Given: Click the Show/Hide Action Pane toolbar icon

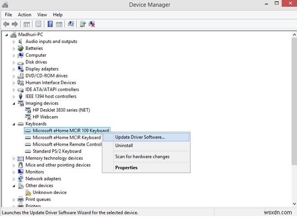Looking at the screenshot, I should [59, 24].
